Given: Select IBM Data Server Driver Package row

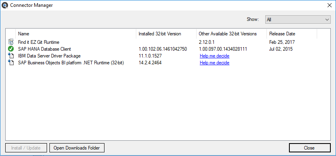Looking at the screenshot, I should [x=168, y=56].
